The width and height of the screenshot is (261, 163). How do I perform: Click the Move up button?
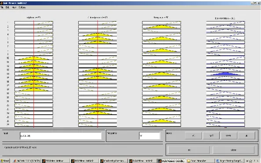pyautogui.click(x=246, y=135)
